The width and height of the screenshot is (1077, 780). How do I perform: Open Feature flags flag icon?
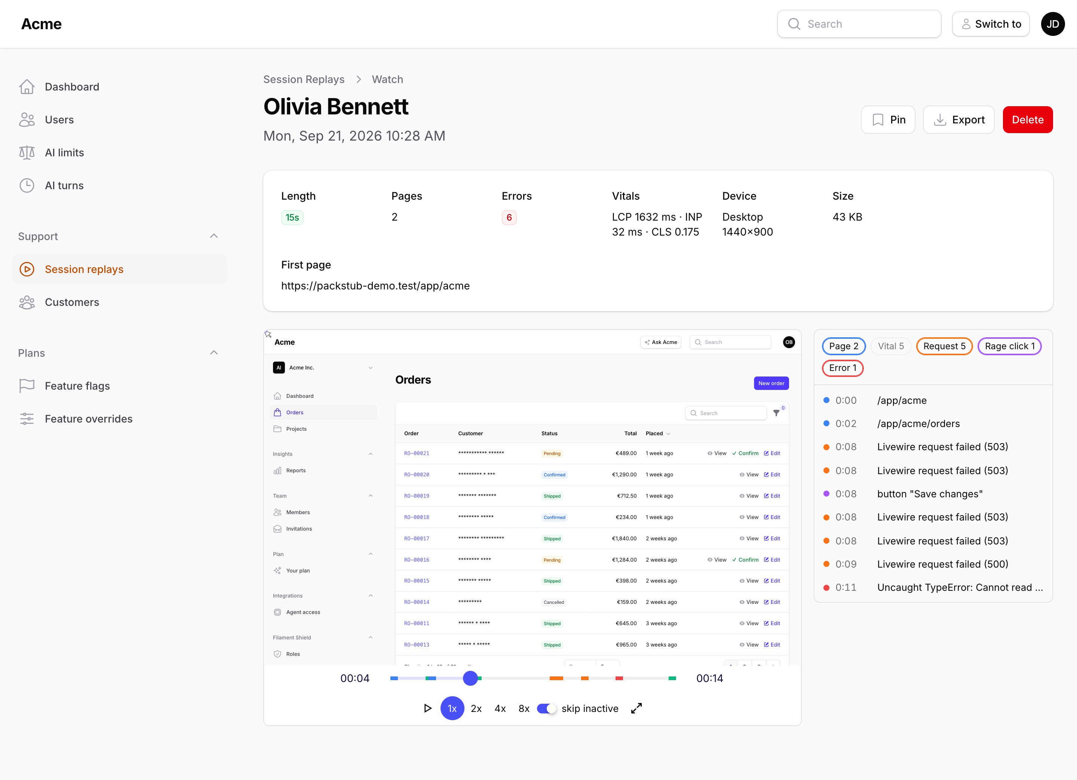point(27,386)
